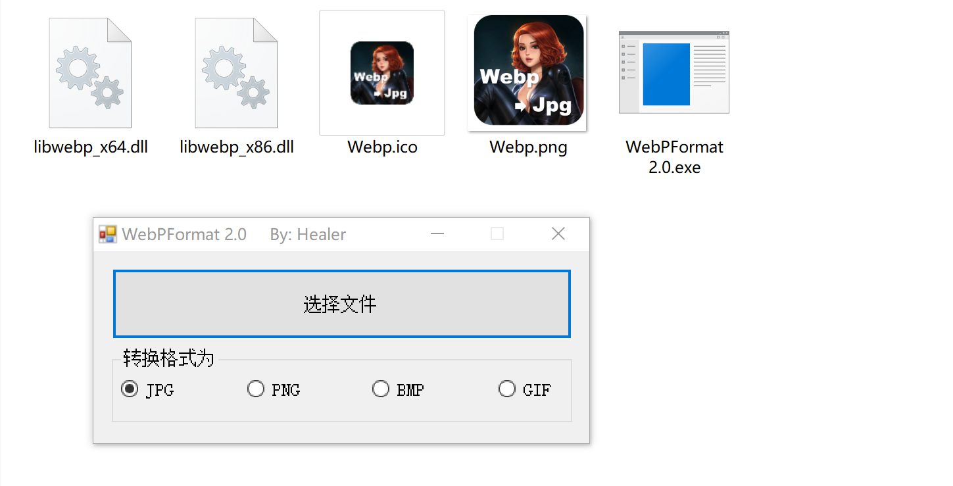
Task: Click the 选择文件 file selection button
Action: coord(341,303)
